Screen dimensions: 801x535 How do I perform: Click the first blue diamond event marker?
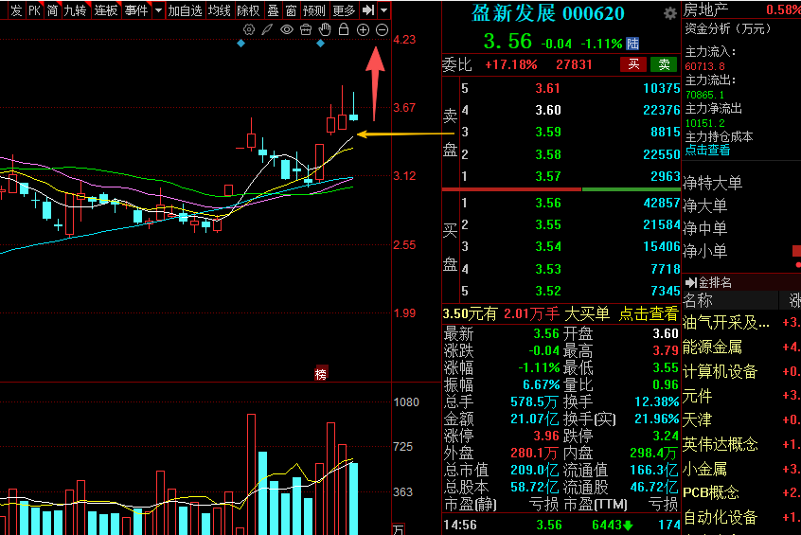point(241,44)
